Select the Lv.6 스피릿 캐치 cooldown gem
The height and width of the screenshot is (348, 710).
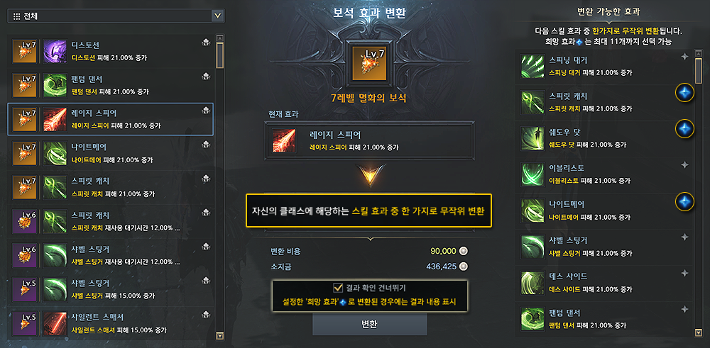[110, 221]
